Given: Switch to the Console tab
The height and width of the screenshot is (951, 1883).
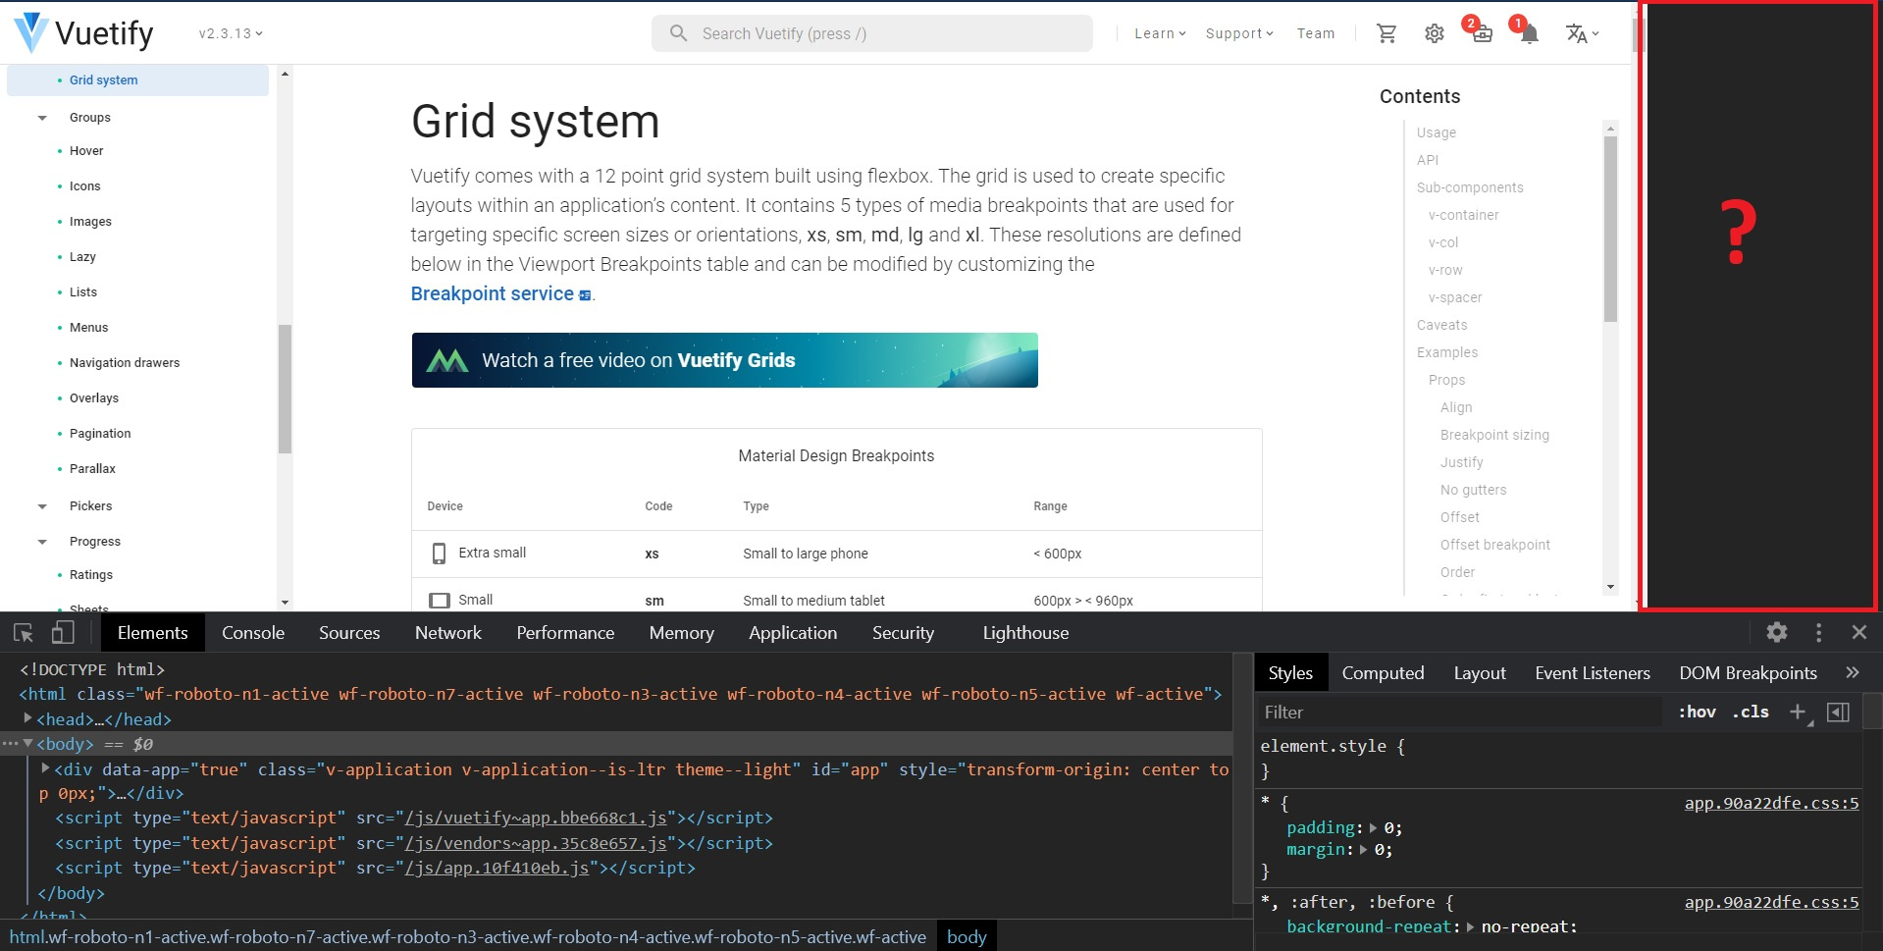Looking at the screenshot, I should pos(253,633).
